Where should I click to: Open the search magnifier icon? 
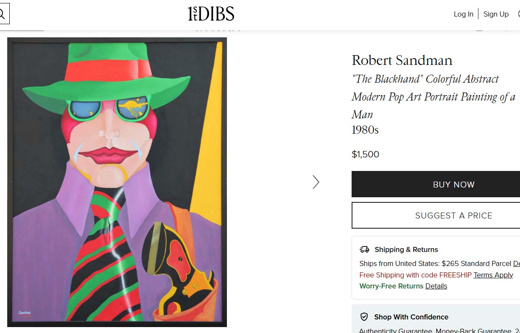pos(3,14)
